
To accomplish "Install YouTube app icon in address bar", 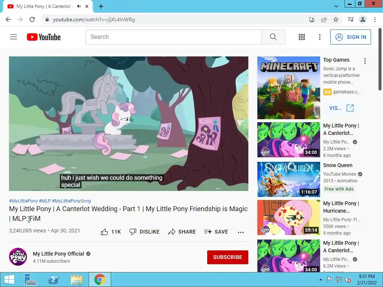I will (x=312, y=19).
